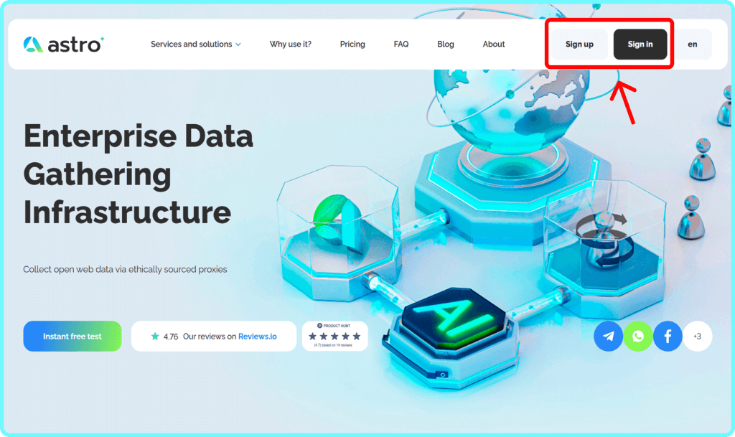Expand the +3 more contacts bubble
Screen dimensions: 735x437
pyautogui.click(x=697, y=336)
